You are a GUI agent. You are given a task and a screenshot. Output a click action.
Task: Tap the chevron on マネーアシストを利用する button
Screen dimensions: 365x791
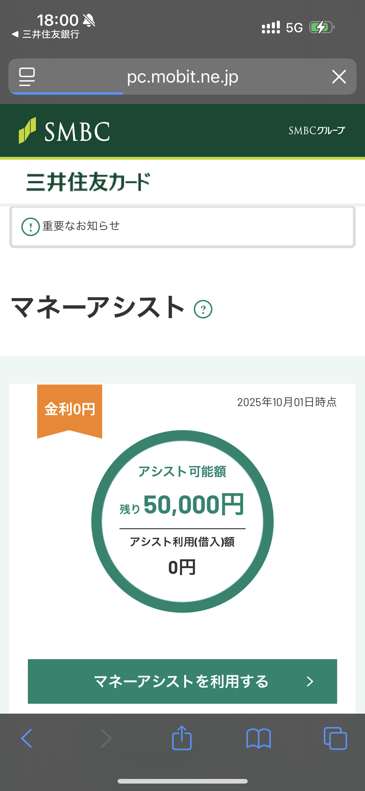coord(310,681)
